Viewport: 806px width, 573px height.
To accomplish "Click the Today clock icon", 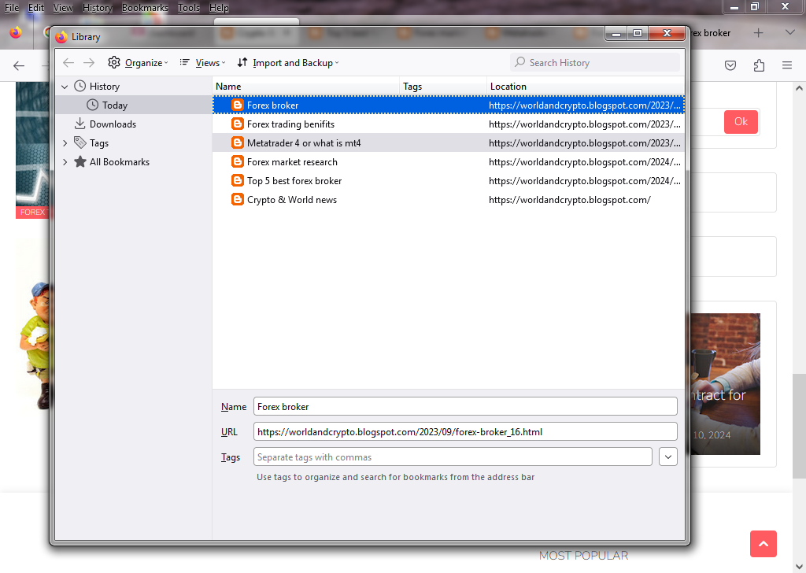I will [x=93, y=105].
